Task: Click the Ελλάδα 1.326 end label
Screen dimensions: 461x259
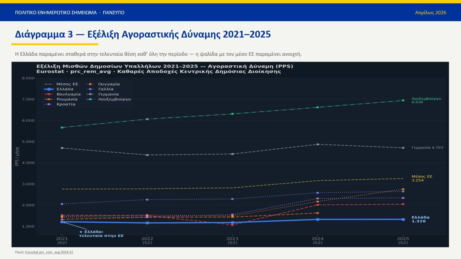Action: point(420,219)
